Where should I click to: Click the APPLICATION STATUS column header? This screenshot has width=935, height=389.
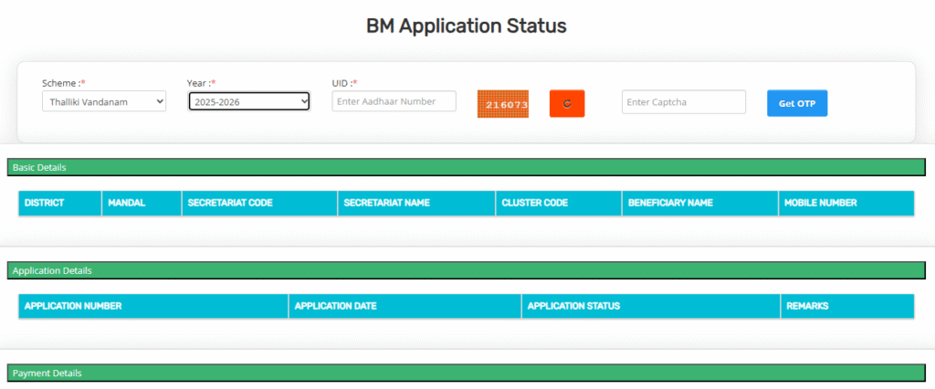point(651,306)
